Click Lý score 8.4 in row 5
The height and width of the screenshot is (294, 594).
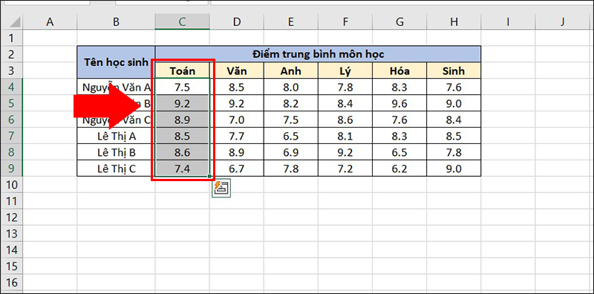[x=345, y=103]
